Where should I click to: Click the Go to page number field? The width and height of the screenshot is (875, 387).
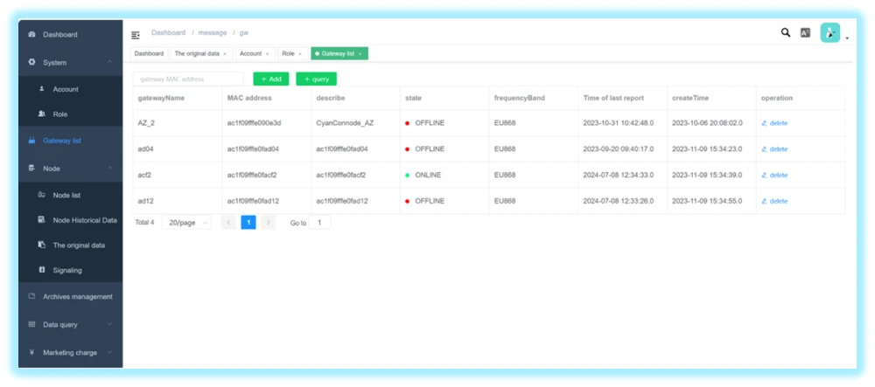pos(319,223)
